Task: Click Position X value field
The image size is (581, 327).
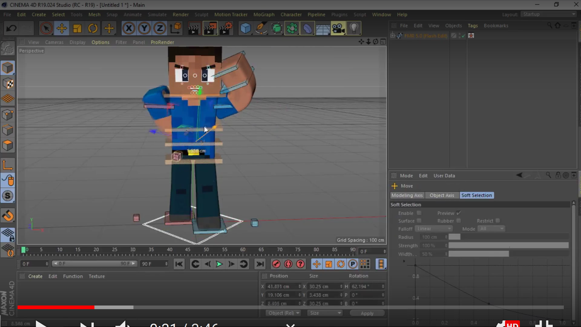Action: pyautogui.click(x=283, y=286)
